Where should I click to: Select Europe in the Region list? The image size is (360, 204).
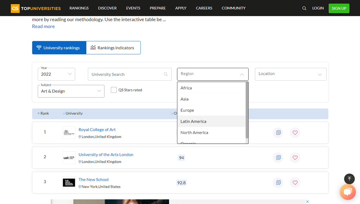point(211,110)
